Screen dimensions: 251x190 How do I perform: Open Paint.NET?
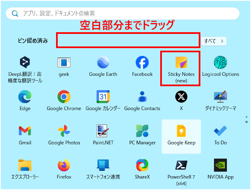pyautogui.click(x=103, y=135)
